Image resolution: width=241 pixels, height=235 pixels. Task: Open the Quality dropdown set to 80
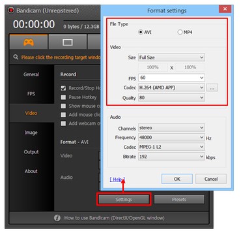coord(171,98)
